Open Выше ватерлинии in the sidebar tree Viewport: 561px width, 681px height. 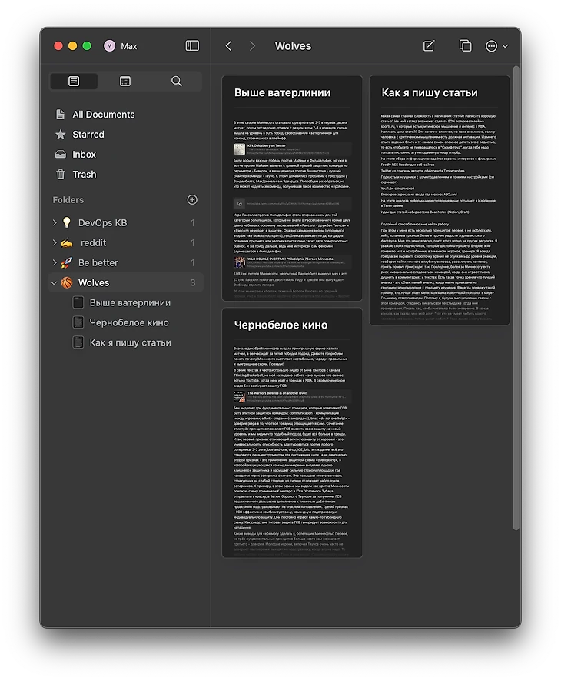pyautogui.click(x=130, y=302)
